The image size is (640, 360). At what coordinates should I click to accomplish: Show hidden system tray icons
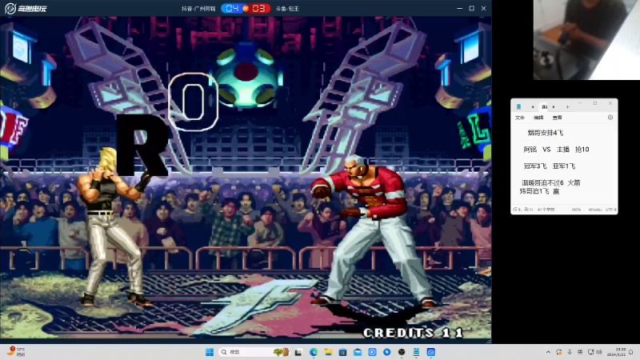pos(548,352)
